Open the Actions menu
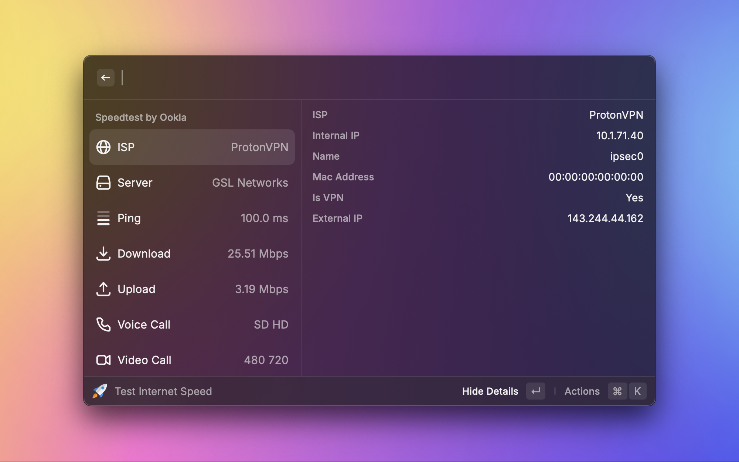 (x=582, y=391)
